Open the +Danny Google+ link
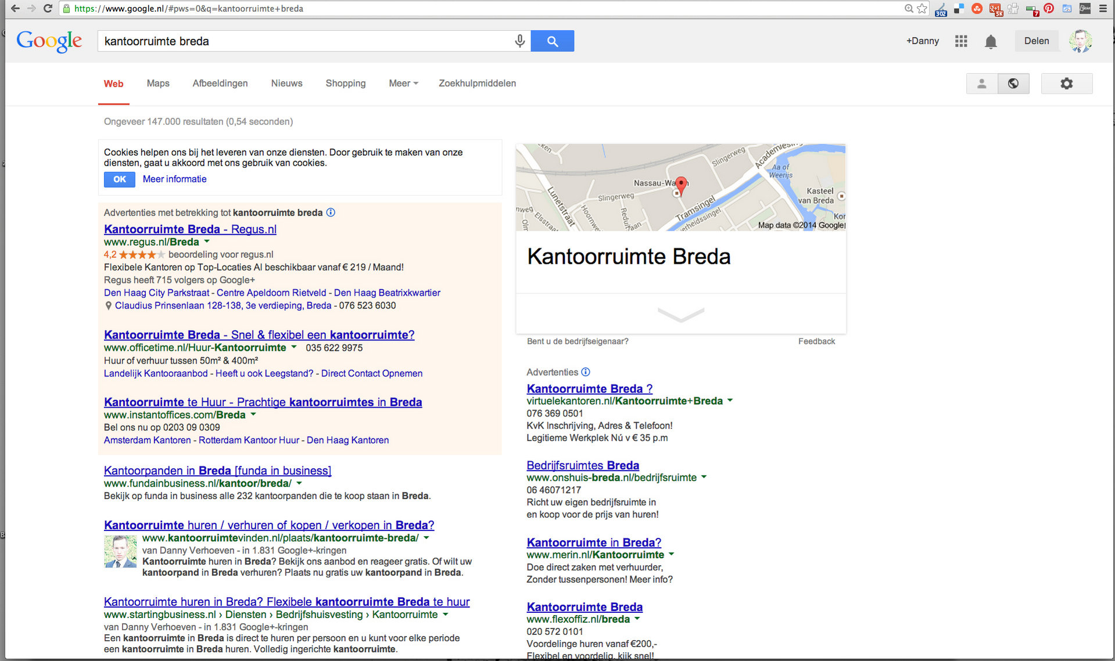The image size is (1115, 661). pos(923,41)
